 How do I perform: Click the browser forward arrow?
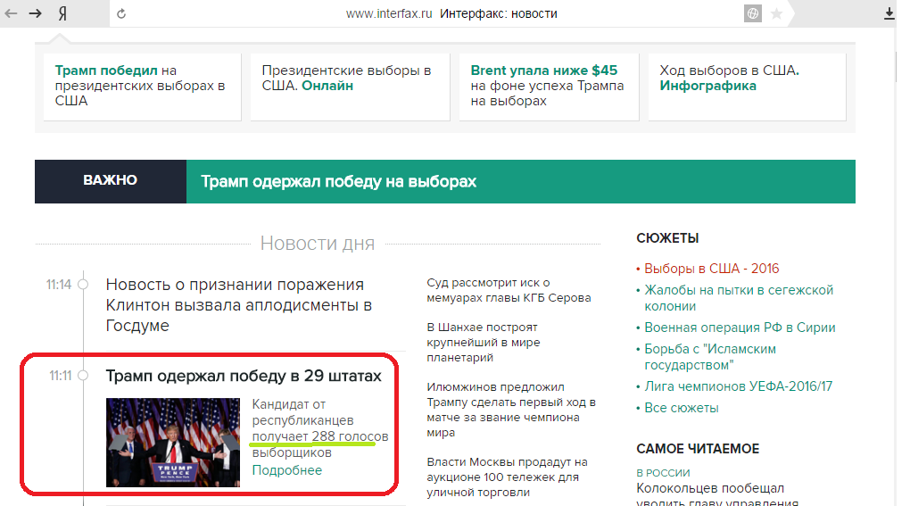click(x=36, y=13)
